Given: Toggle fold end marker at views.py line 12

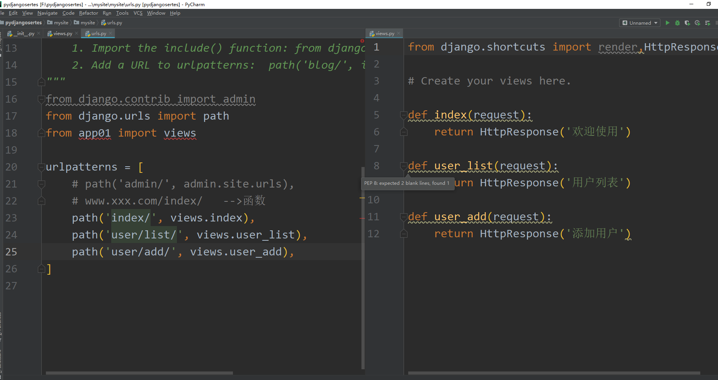Looking at the screenshot, I should click(x=404, y=234).
